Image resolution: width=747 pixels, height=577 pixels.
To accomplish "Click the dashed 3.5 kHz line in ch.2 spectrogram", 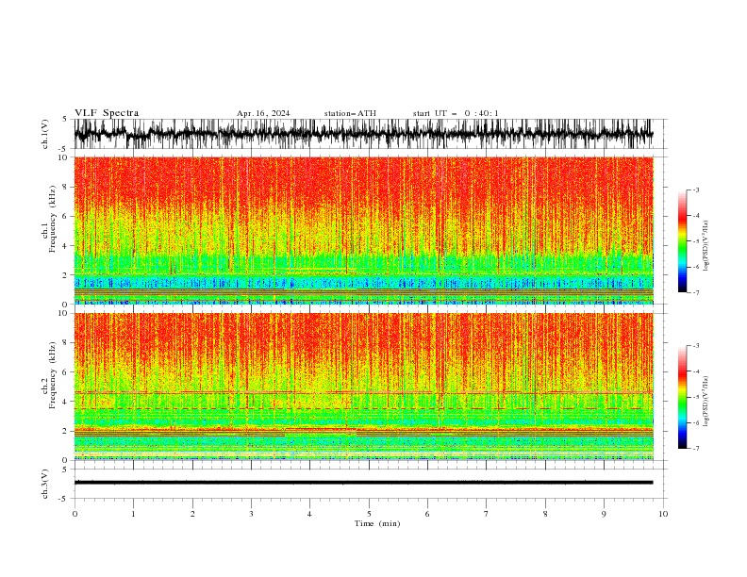I will tap(363, 408).
